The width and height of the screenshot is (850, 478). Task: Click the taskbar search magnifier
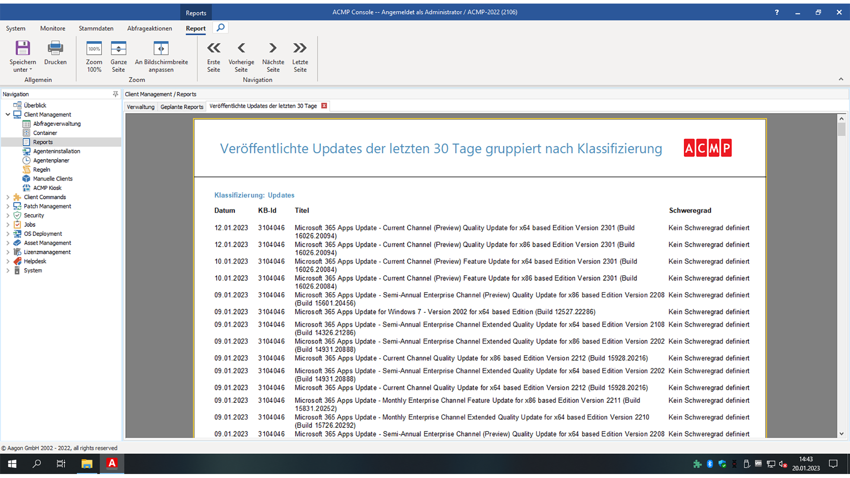point(37,463)
